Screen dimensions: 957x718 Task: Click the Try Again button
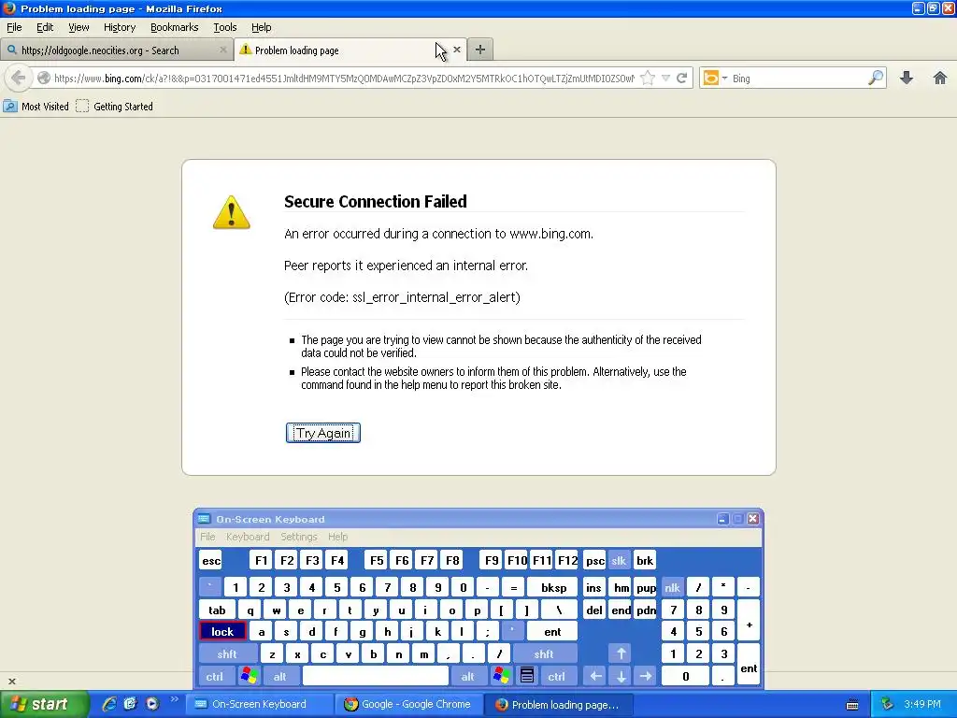322,433
